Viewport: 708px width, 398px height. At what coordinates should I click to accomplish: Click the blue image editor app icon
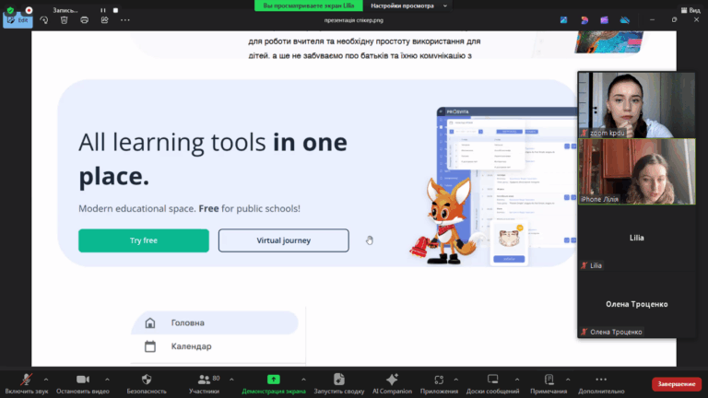click(564, 20)
